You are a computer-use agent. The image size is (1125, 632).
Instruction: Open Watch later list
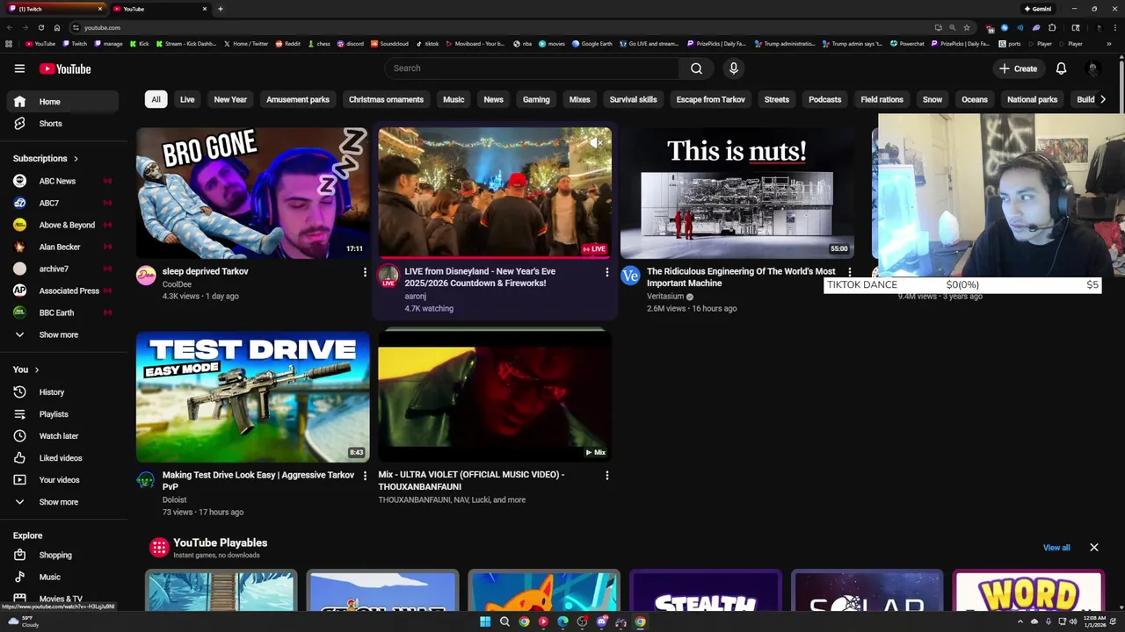62,436
